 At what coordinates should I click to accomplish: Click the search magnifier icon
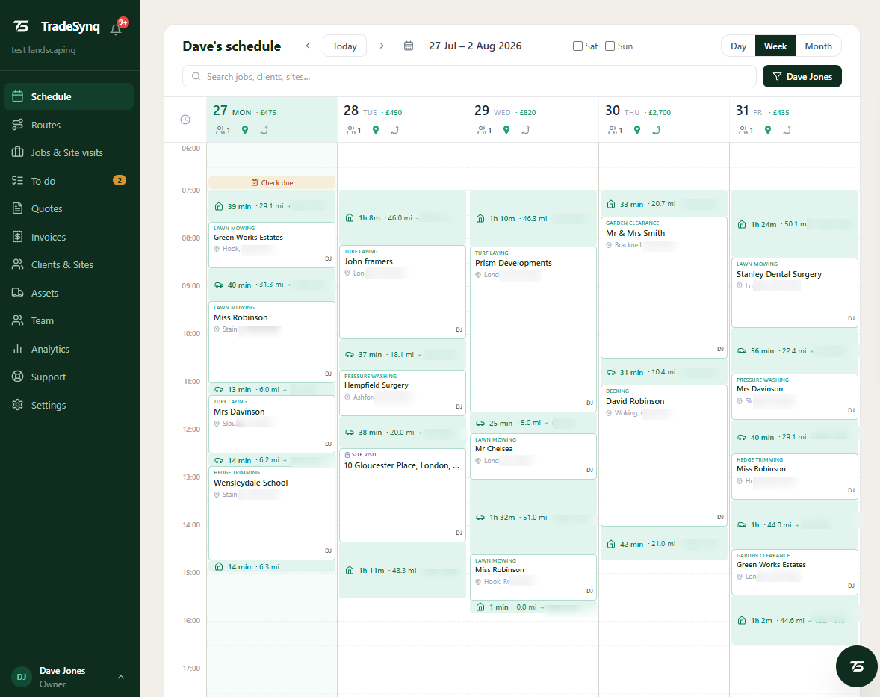click(196, 76)
